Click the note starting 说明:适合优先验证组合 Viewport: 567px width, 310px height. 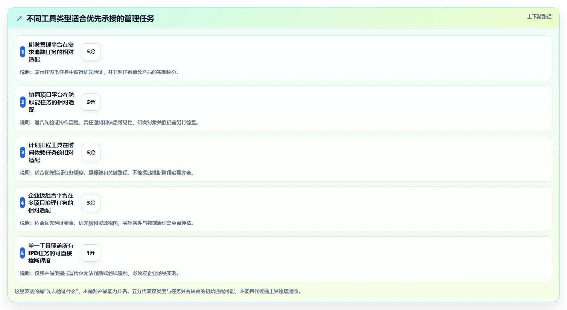tap(108, 223)
